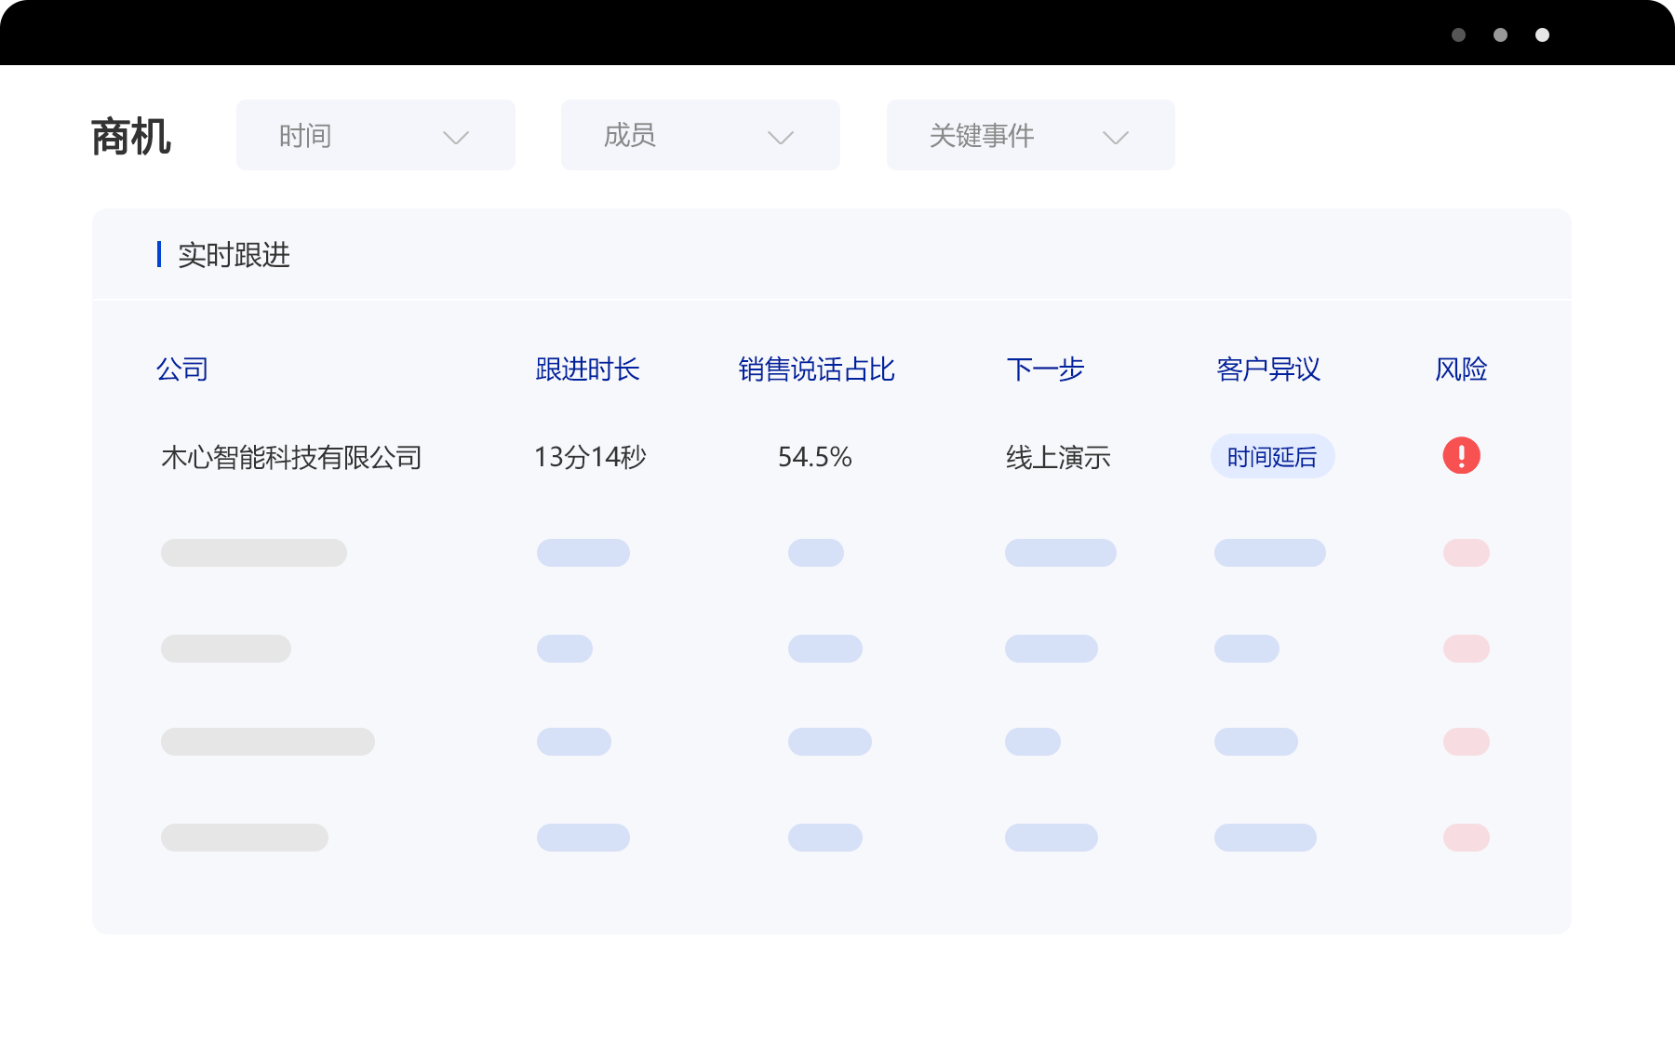Viewport: 1675px width, 1047px height.
Task: Click the 54.5% talk ratio value
Action: (814, 457)
